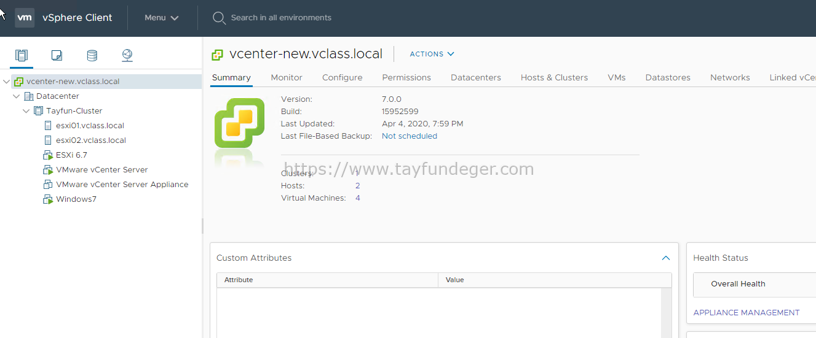Click the Tayfun-Cluster cluster icon
The height and width of the screenshot is (338, 816).
click(39, 111)
